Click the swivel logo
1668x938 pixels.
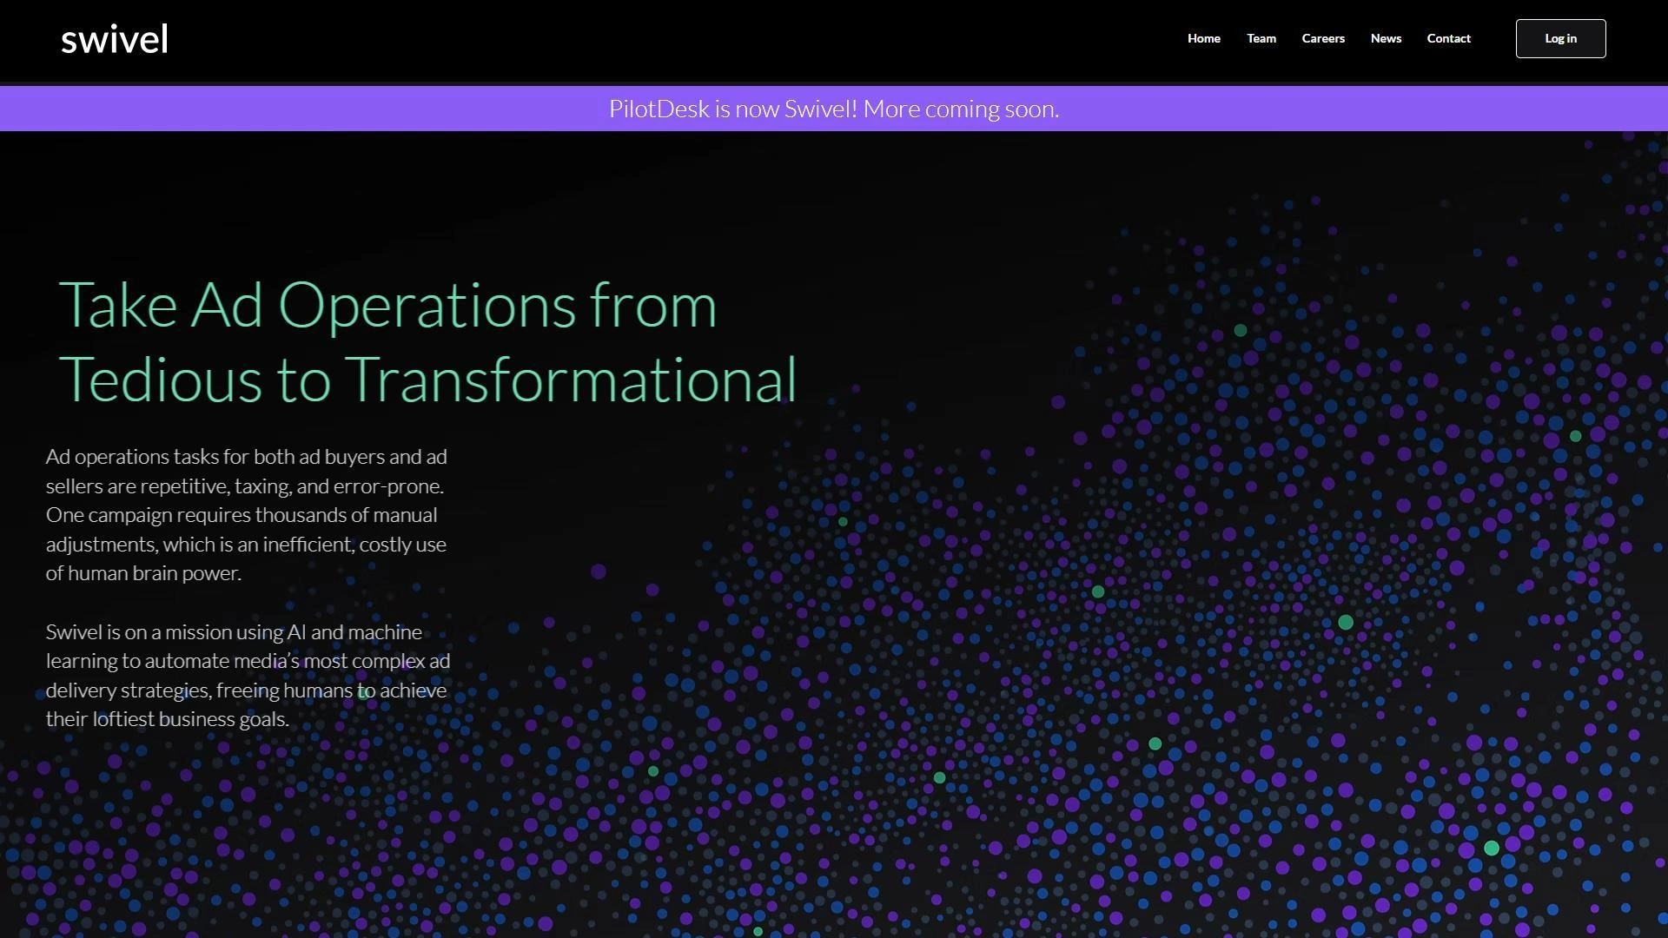click(x=115, y=39)
